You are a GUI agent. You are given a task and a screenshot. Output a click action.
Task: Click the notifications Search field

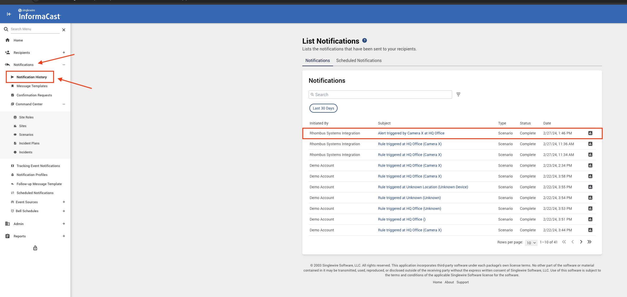(x=380, y=95)
